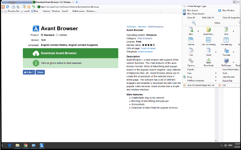This screenshot has width=241, height=150.
Task: Choose New Private Session menu entry
Action: 197,14
